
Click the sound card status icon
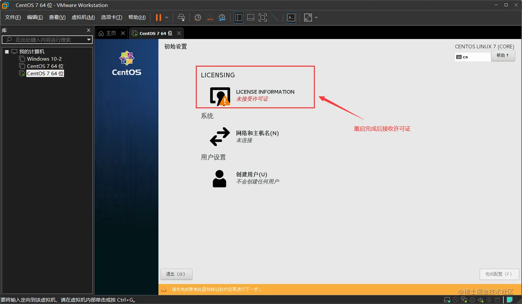pos(481,300)
